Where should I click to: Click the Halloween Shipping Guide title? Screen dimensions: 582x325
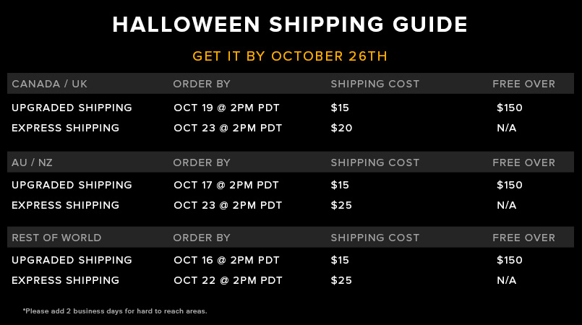tap(290, 25)
